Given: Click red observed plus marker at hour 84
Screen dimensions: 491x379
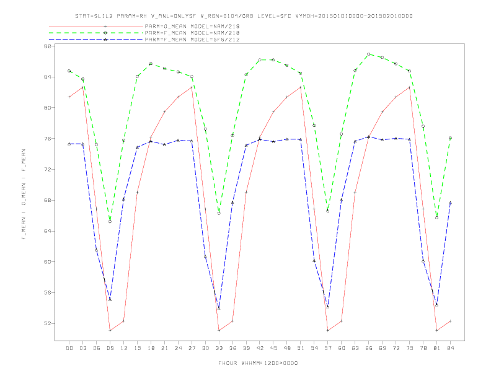Looking at the screenshot, I should 450,321.
